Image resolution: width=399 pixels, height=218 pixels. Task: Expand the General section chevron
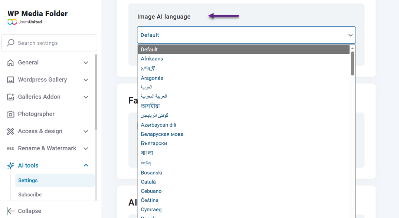tap(86, 63)
